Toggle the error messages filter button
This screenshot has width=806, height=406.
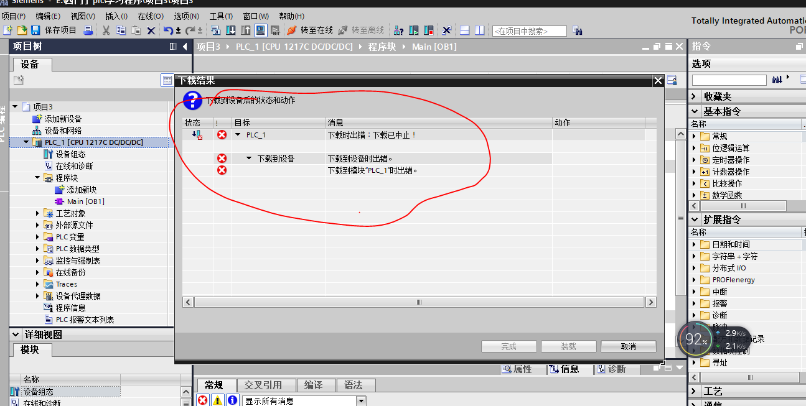click(203, 400)
